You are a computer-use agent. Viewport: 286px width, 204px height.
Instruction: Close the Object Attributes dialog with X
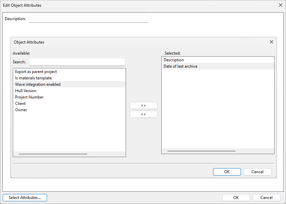(x=272, y=42)
